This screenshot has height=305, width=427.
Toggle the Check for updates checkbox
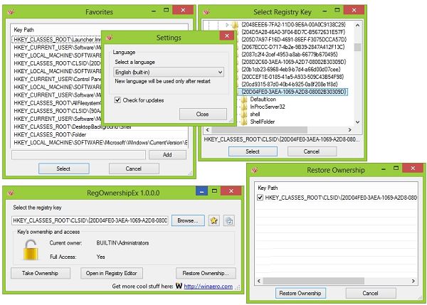point(118,100)
